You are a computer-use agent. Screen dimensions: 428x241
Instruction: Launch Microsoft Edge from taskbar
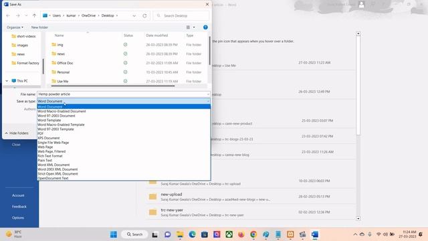[x=192, y=234]
